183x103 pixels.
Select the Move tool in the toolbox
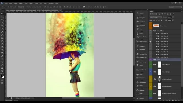pyautogui.click(x=2, y=14)
